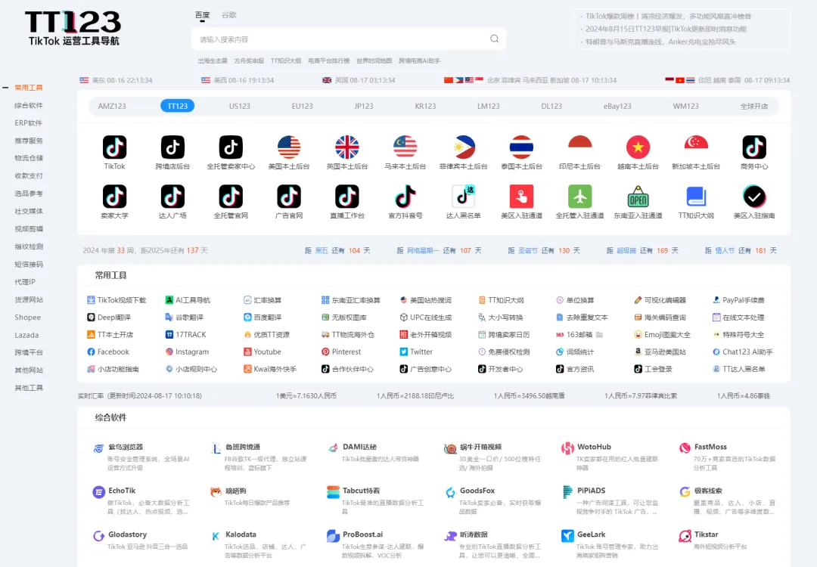The width and height of the screenshot is (817, 567).
Task: Open the Facebook link
Action: click(108, 352)
